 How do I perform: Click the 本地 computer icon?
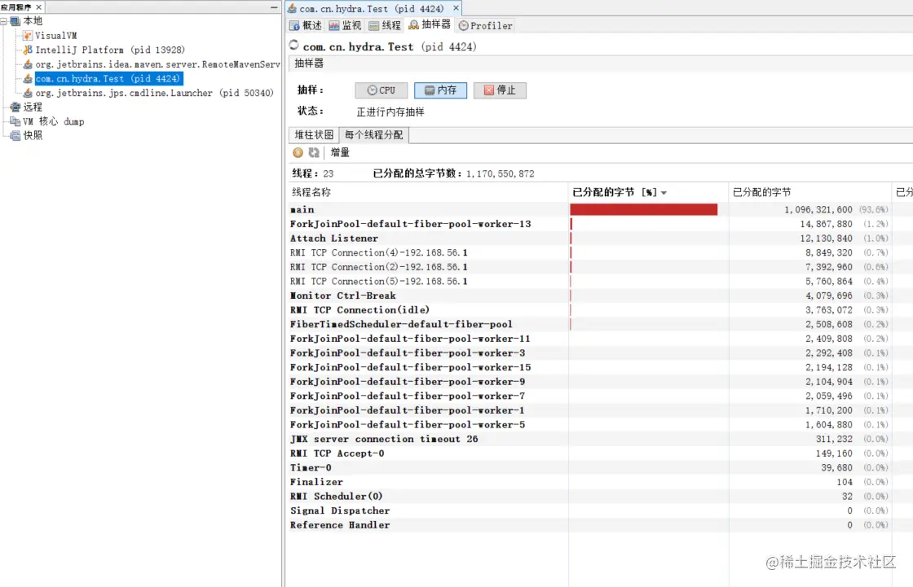(15, 21)
